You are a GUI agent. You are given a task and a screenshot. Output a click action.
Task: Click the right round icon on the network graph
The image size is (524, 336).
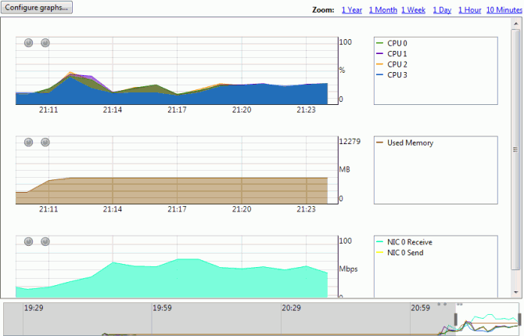[x=45, y=241]
